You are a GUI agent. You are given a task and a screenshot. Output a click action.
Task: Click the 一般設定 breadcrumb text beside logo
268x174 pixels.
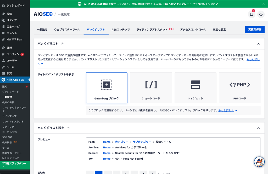(64, 14)
